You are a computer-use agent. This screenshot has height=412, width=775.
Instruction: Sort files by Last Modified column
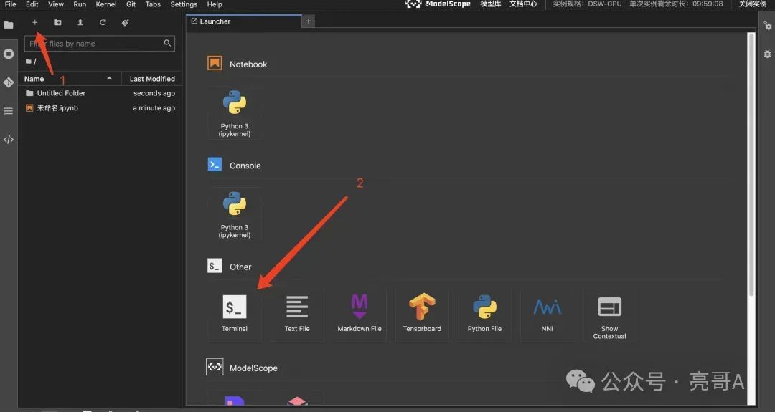pos(151,78)
